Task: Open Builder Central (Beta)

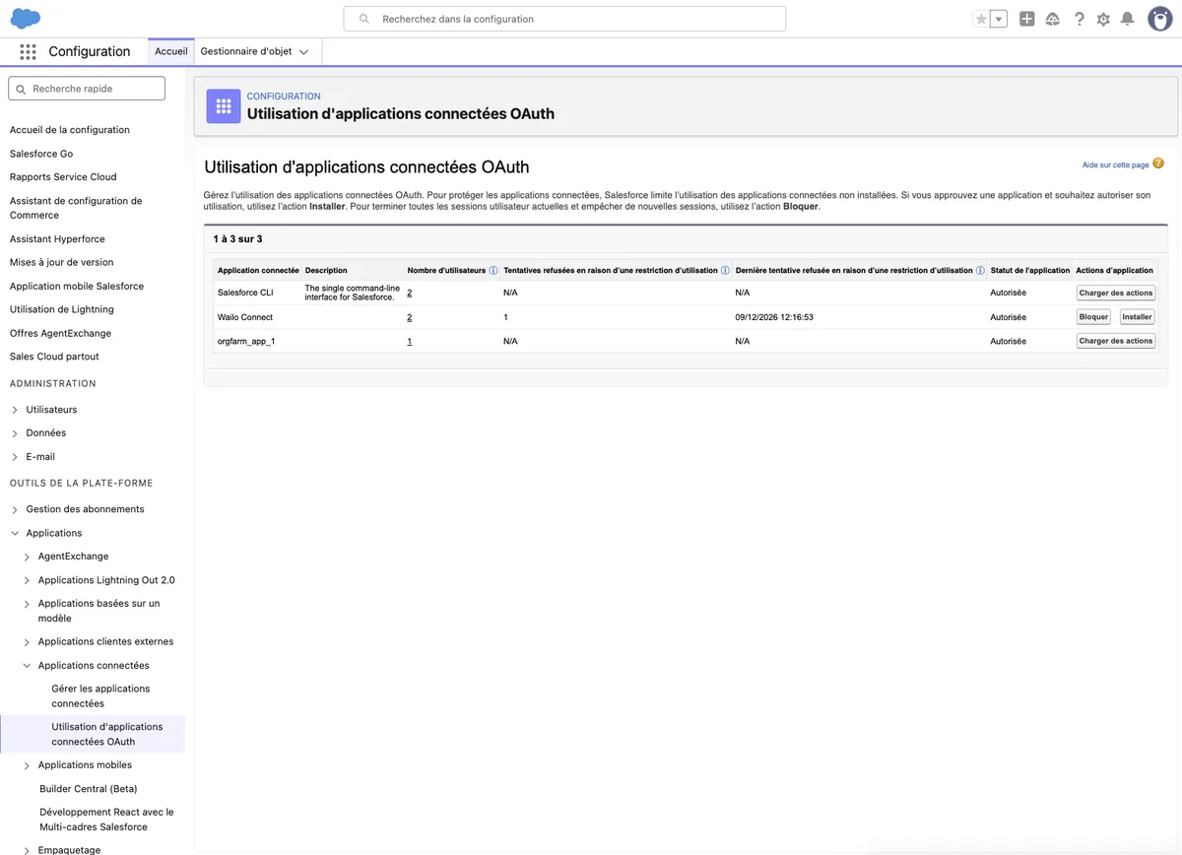Action: click(89, 789)
